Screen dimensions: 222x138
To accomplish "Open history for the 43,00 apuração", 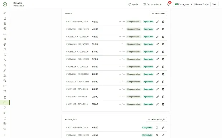I will (157, 128).
